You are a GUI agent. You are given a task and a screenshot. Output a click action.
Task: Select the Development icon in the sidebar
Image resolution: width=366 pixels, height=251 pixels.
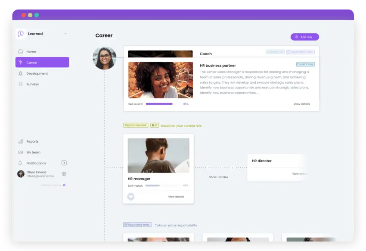(x=20, y=73)
